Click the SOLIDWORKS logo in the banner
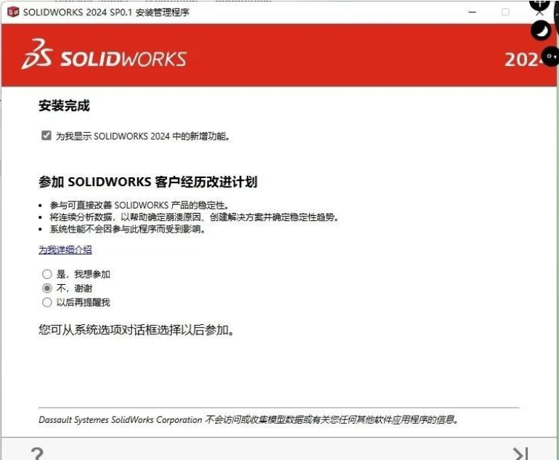Viewport: 559px width, 460px height. coord(104,55)
